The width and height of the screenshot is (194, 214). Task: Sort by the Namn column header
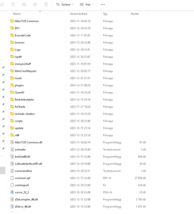click(x=17, y=14)
